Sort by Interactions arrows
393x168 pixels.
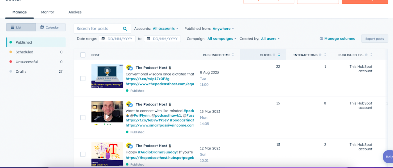(x=325, y=55)
